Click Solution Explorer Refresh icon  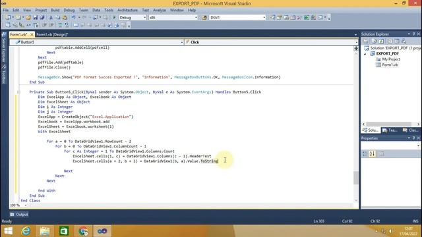[x=381, y=41]
